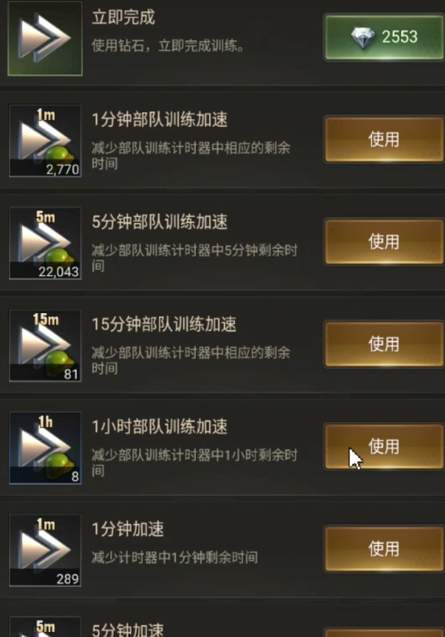Use the 1分钟加速 item

click(x=383, y=549)
